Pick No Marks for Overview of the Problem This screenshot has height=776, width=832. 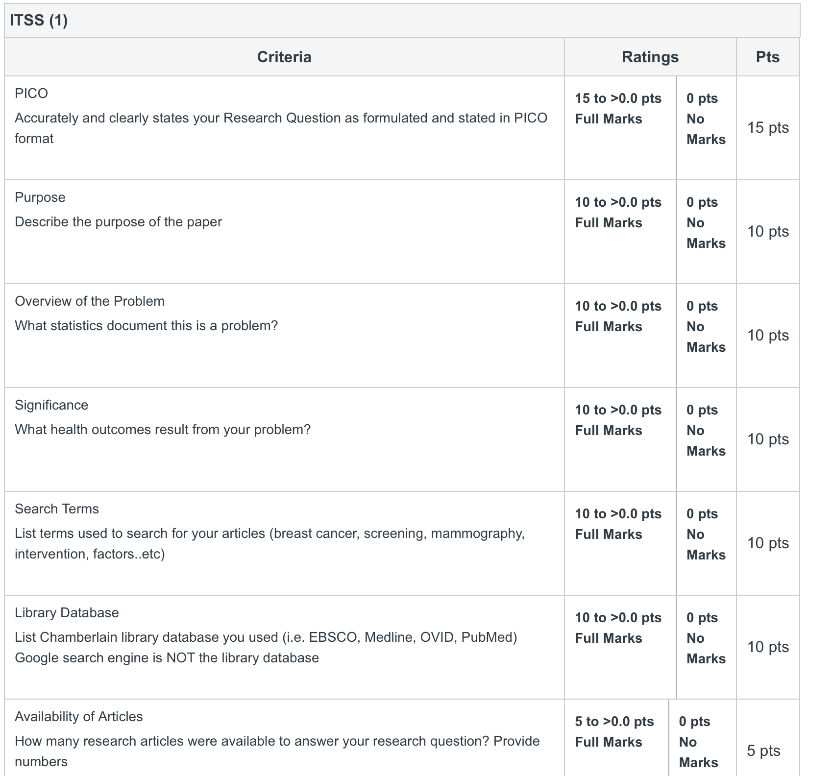click(x=706, y=336)
